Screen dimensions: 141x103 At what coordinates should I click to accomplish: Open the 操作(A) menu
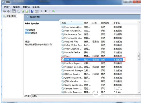coord(16,7)
